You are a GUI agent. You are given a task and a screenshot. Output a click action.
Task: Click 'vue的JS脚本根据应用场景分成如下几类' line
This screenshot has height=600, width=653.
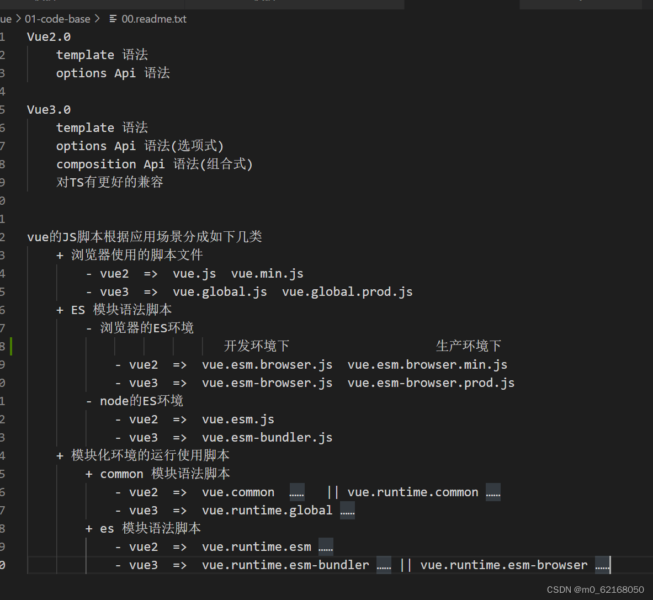(145, 237)
